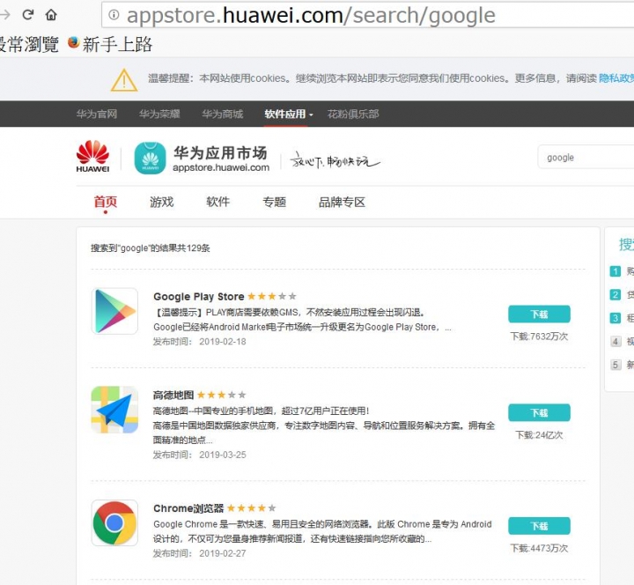Select the 游戏 tab

(162, 202)
